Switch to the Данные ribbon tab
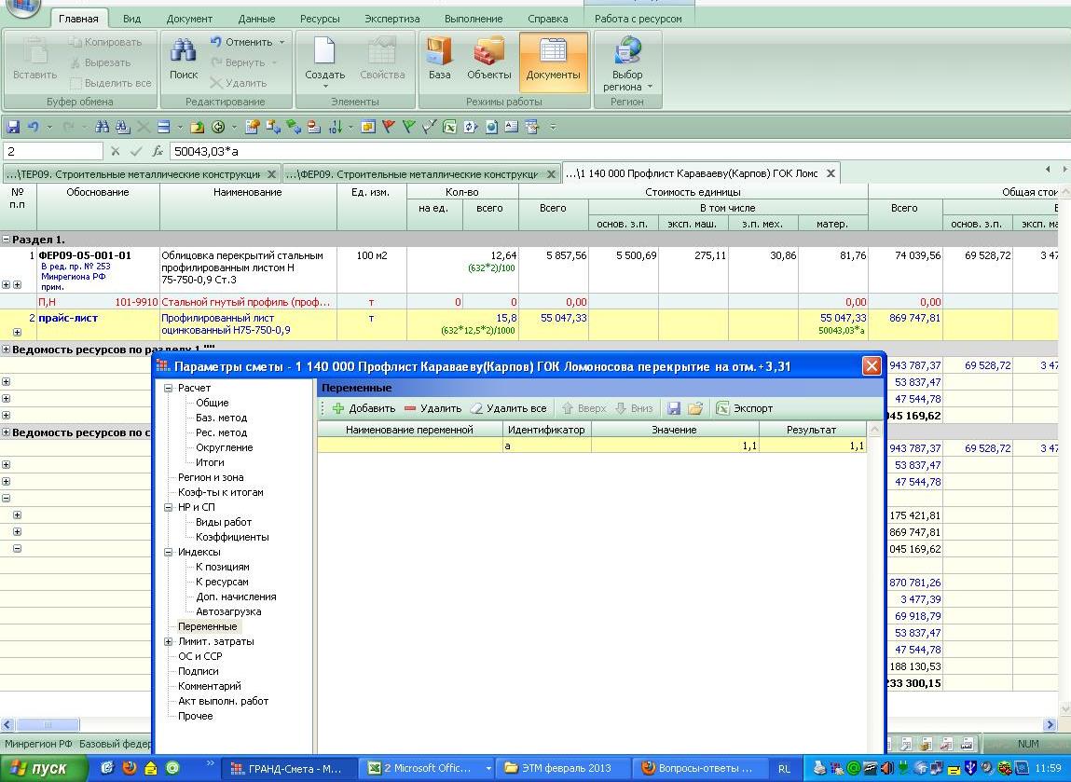The width and height of the screenshot is (1071, 782). tap(256, 19)
